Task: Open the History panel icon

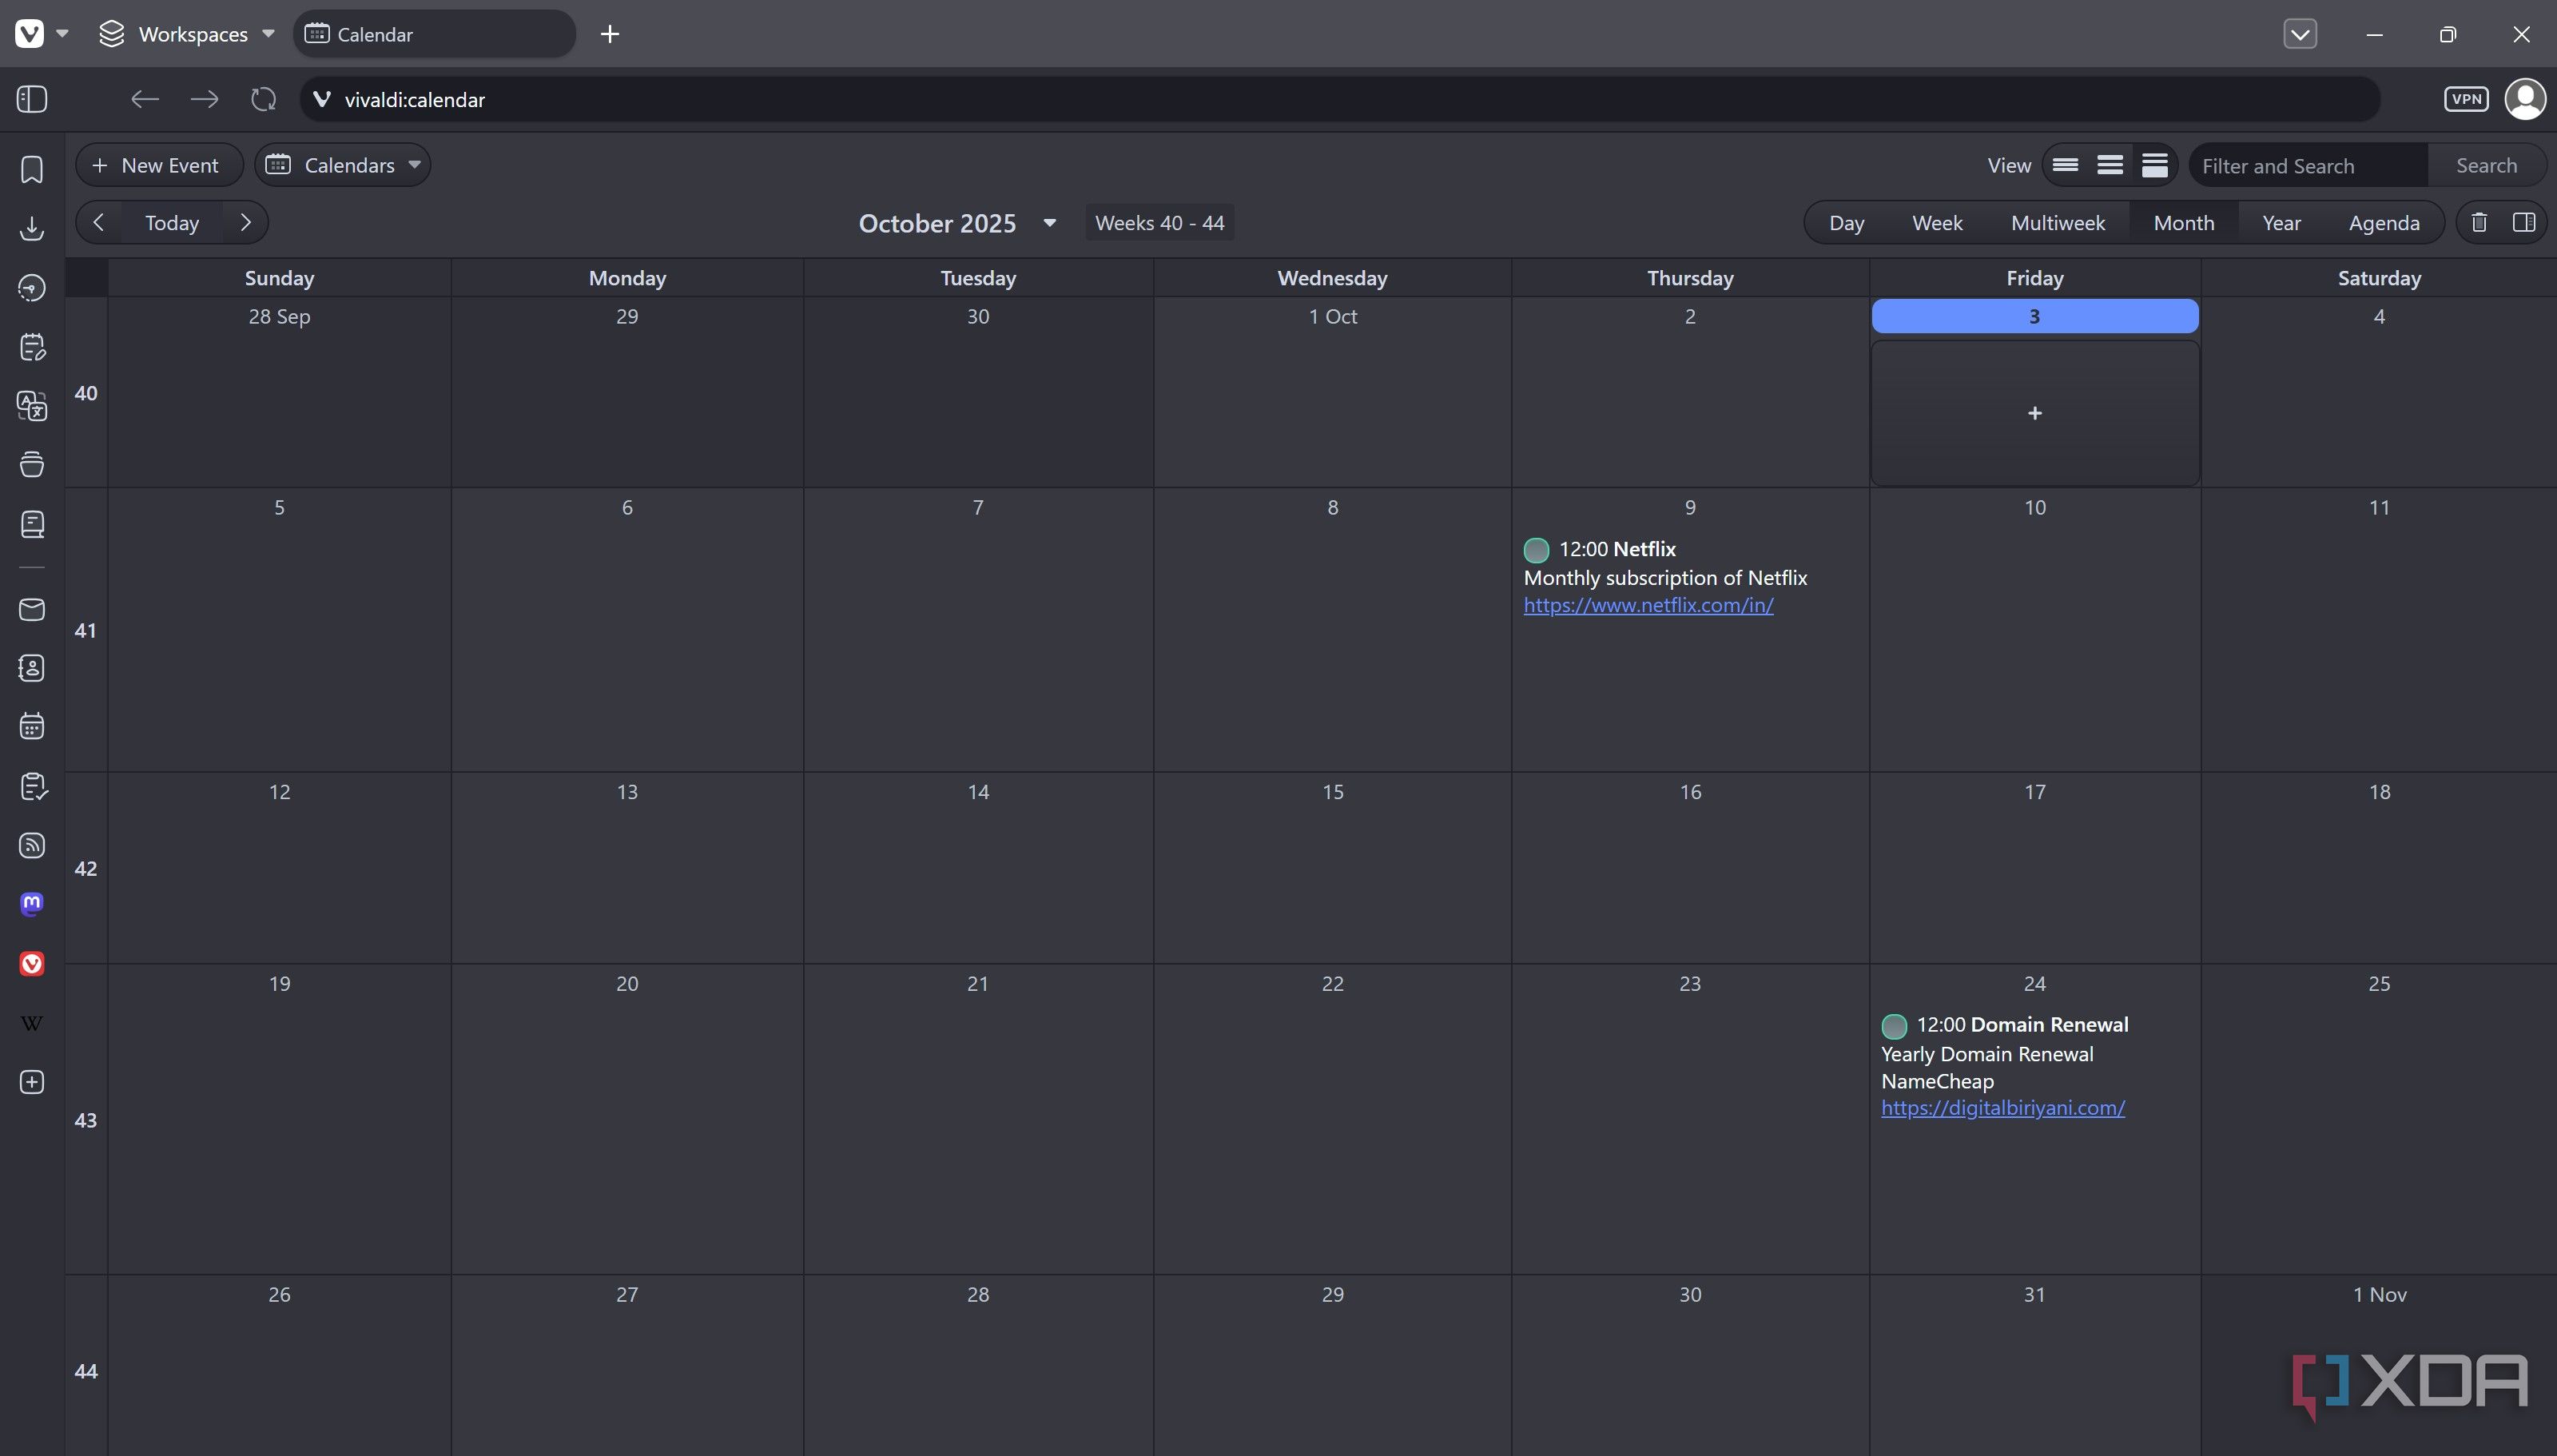Action: point(32,288)
